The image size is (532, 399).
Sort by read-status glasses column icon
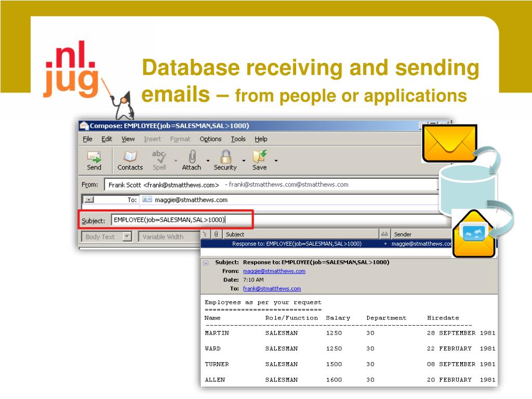click(x=384, y=234)
